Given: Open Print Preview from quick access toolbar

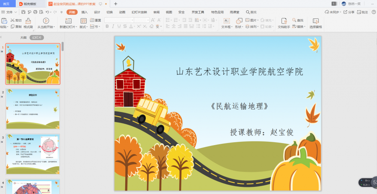Looking at the screenshot, I should coord(41,12).
